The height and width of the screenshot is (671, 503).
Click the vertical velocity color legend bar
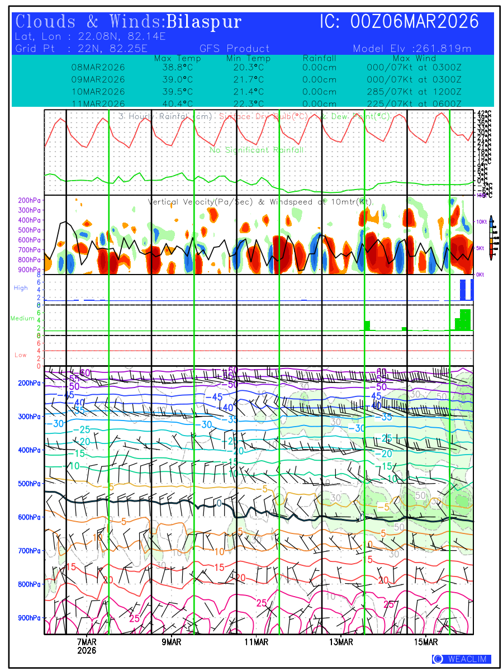491,237
